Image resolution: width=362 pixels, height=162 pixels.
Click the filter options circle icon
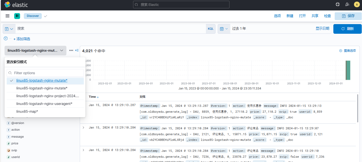6,39
